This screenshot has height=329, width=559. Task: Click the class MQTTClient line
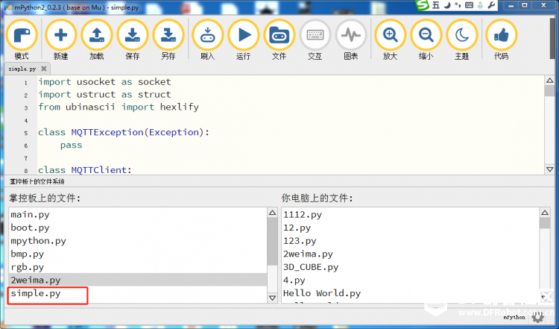coord(85,170)
